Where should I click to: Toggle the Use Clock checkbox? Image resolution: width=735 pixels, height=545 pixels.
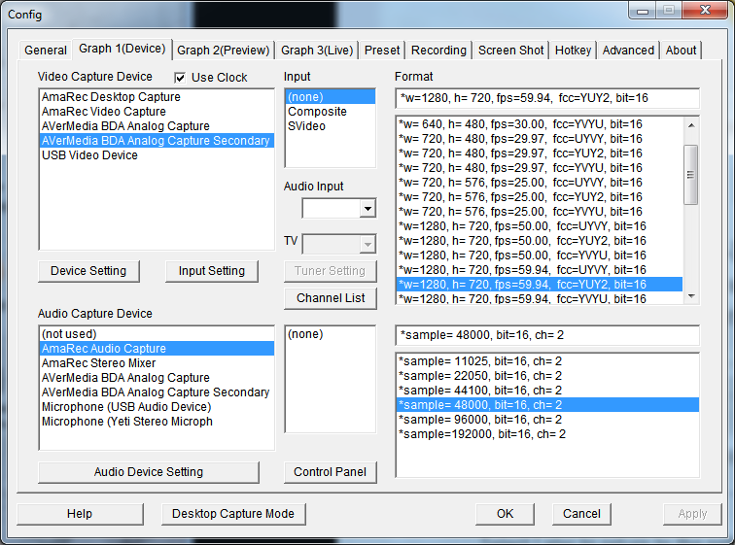pos(180,78)
